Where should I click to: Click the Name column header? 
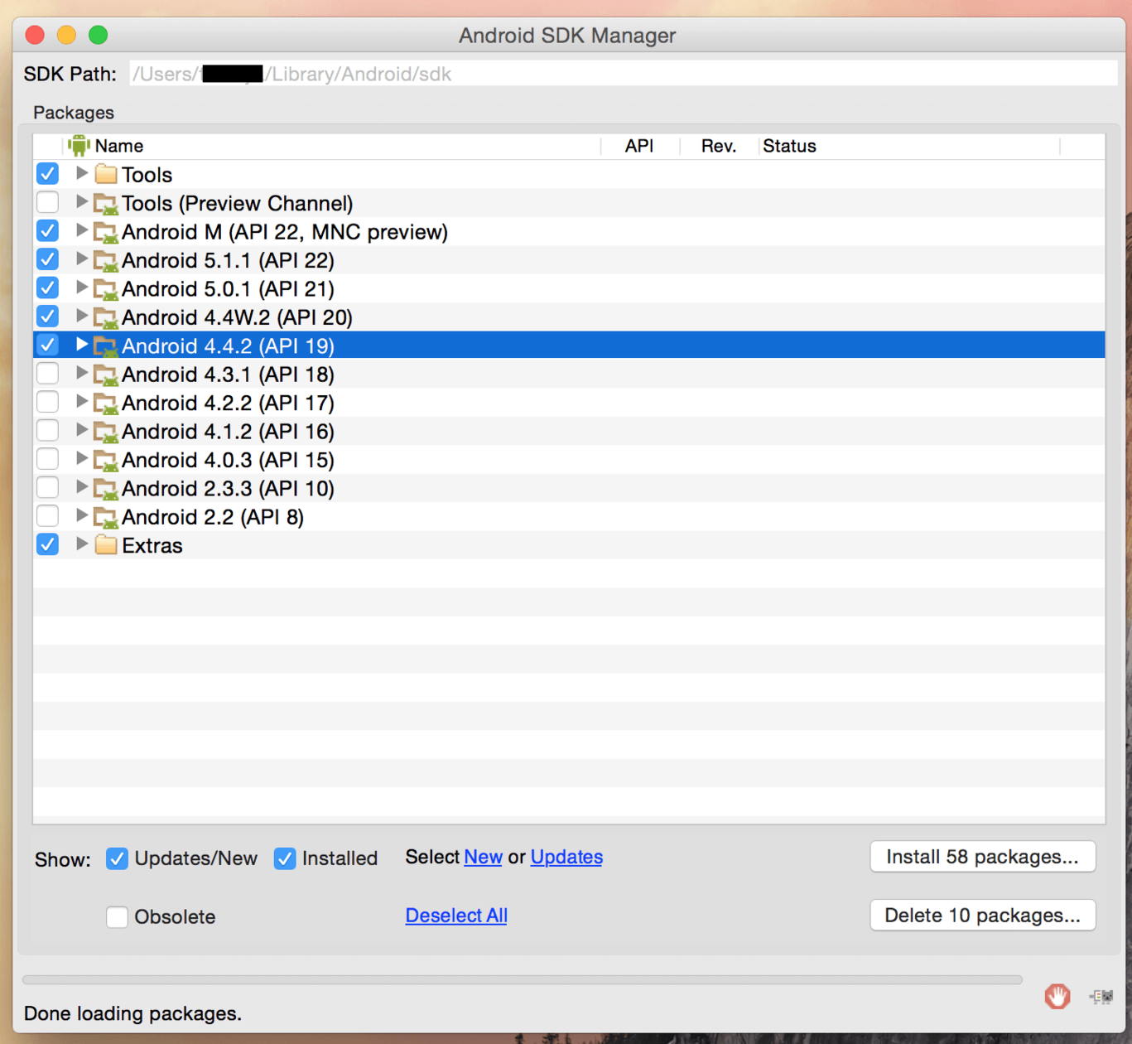332,146
